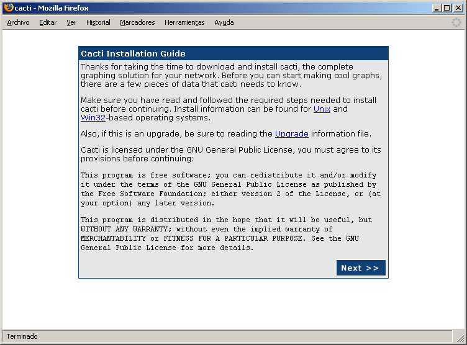Click the 'WITHOUT ANY WARRANTY' license text

tap(124, 229)
